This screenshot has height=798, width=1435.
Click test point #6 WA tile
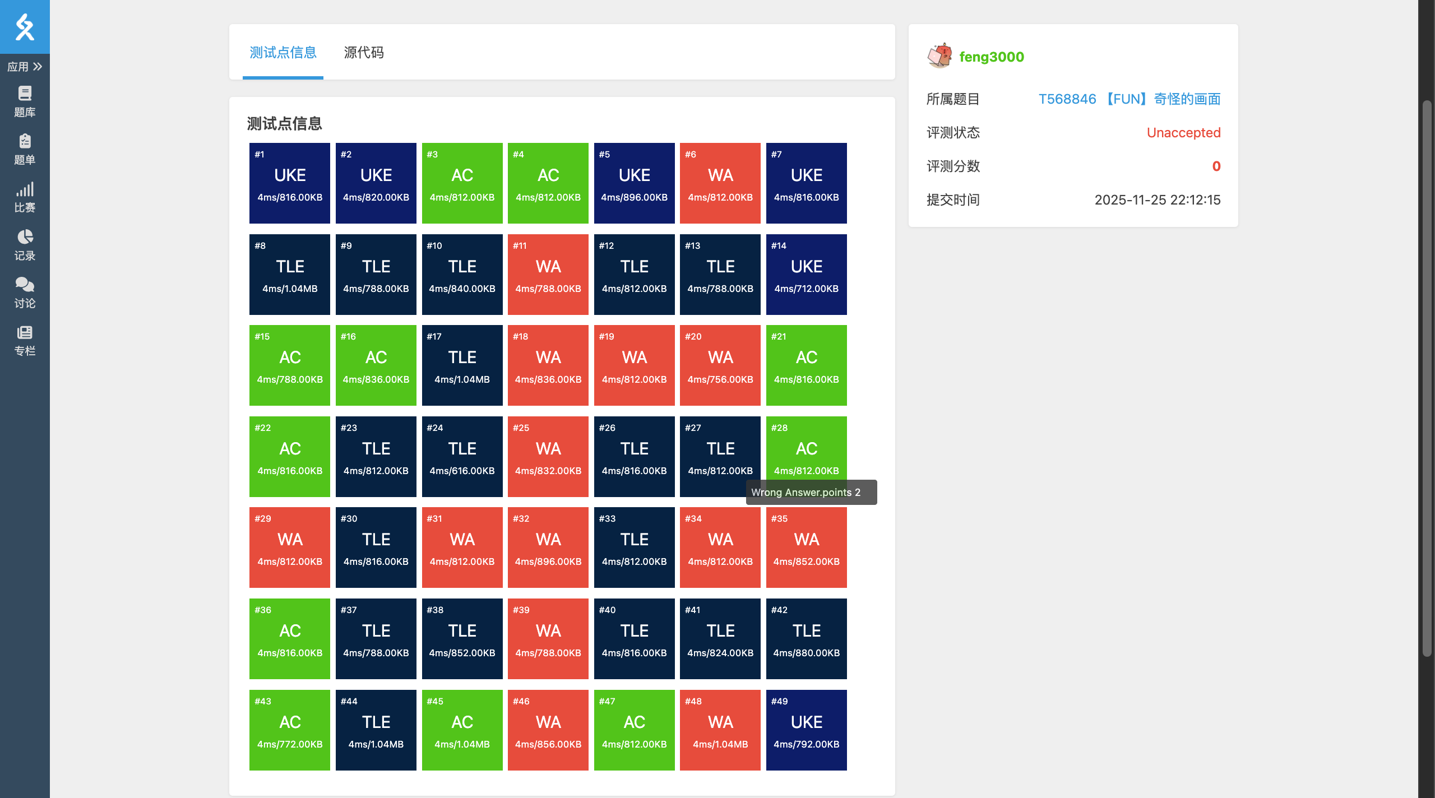[720, 183]
